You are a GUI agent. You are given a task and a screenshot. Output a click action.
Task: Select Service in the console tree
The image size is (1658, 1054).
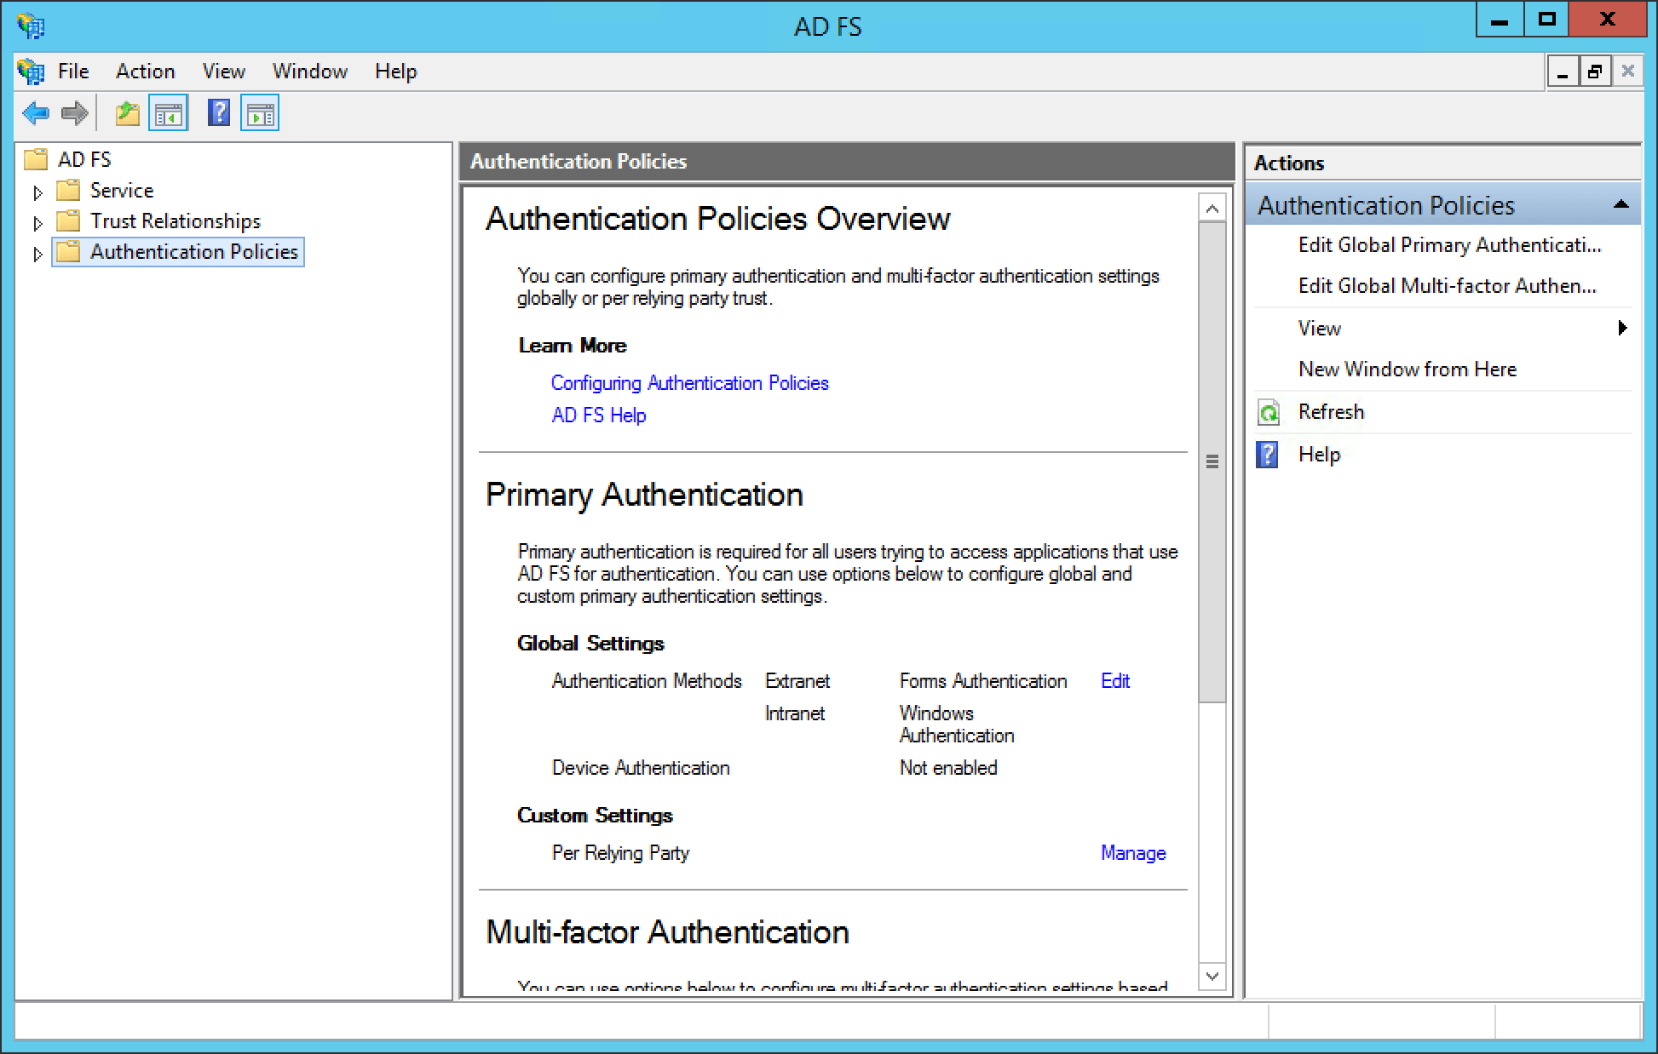pos(122,190)
